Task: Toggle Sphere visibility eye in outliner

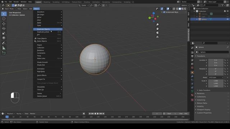Action: [x=227, y=19]
